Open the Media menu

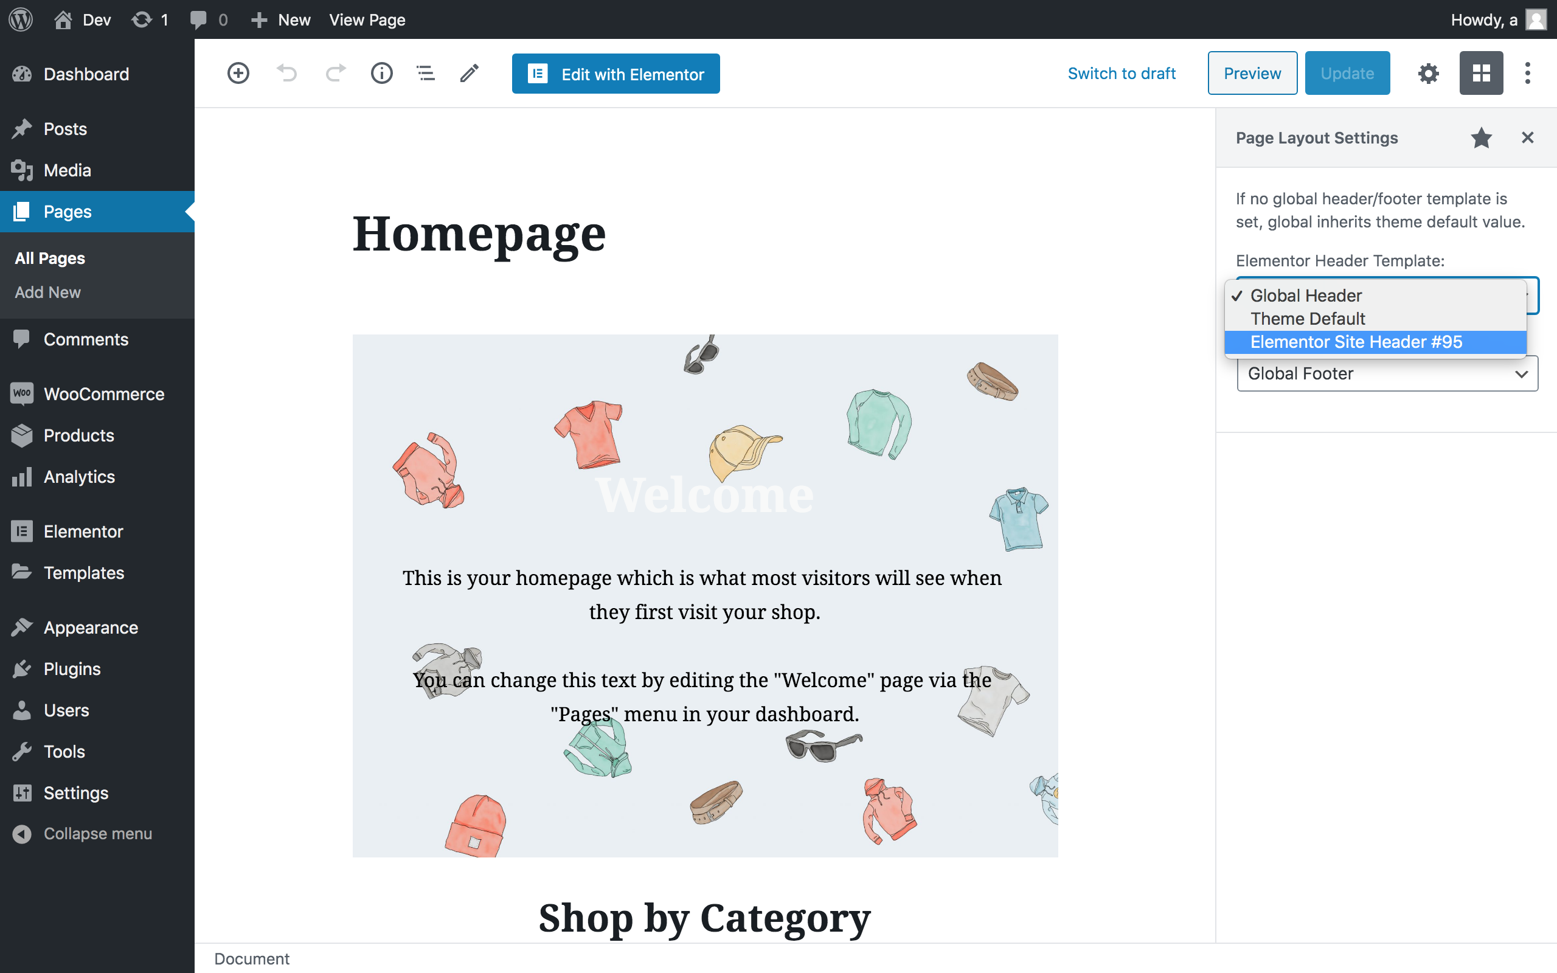click(x=97, y=170)
